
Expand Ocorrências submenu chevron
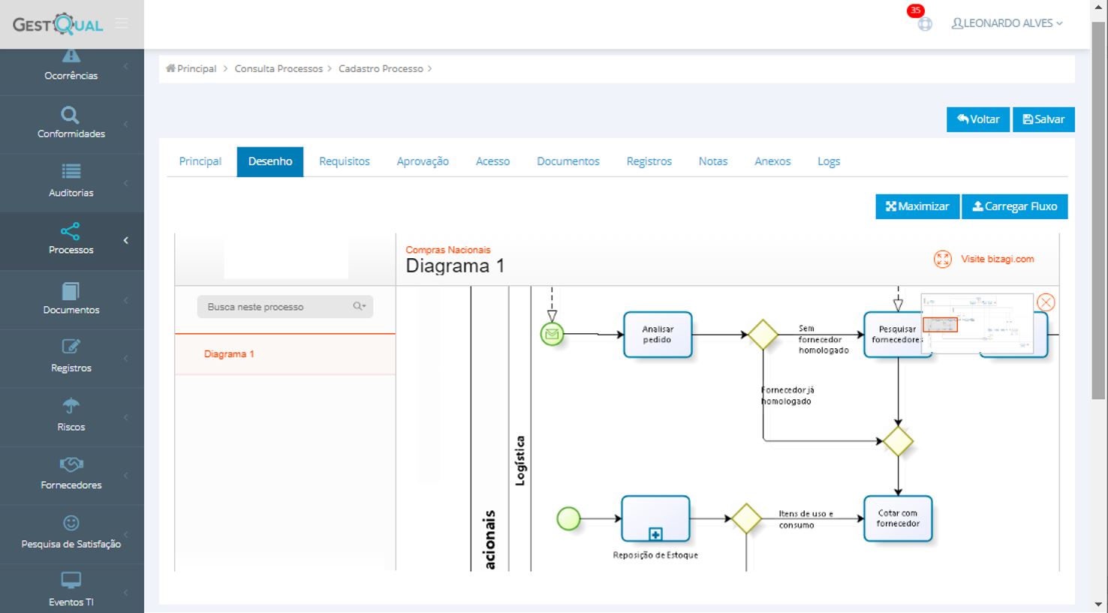126,66
